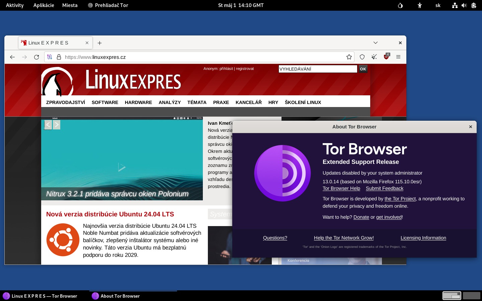Open the night light indicator in top bar
This screenshot has width=482, height=301.
(x=400, y=5)
